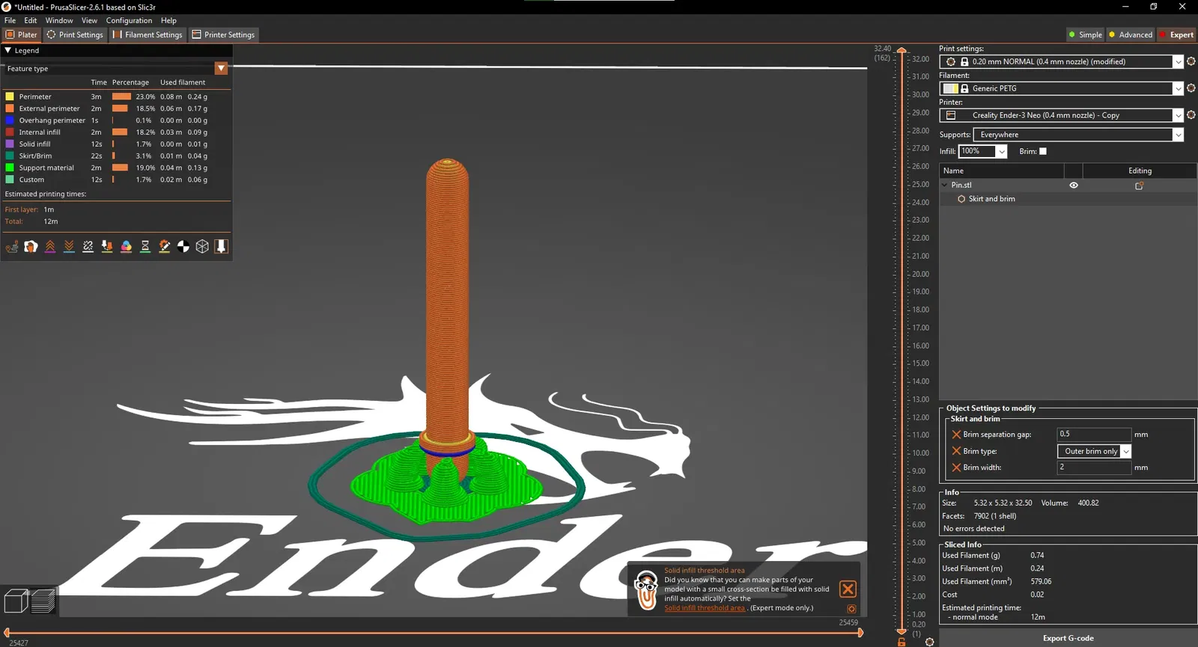Click the Brim width input field
Image resolution: width=1198 pixels, height=647 pixels.
tap(1094, 467)
